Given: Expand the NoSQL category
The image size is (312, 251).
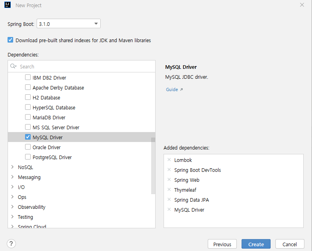Looking at the screenshot, I should pos(12,167).
